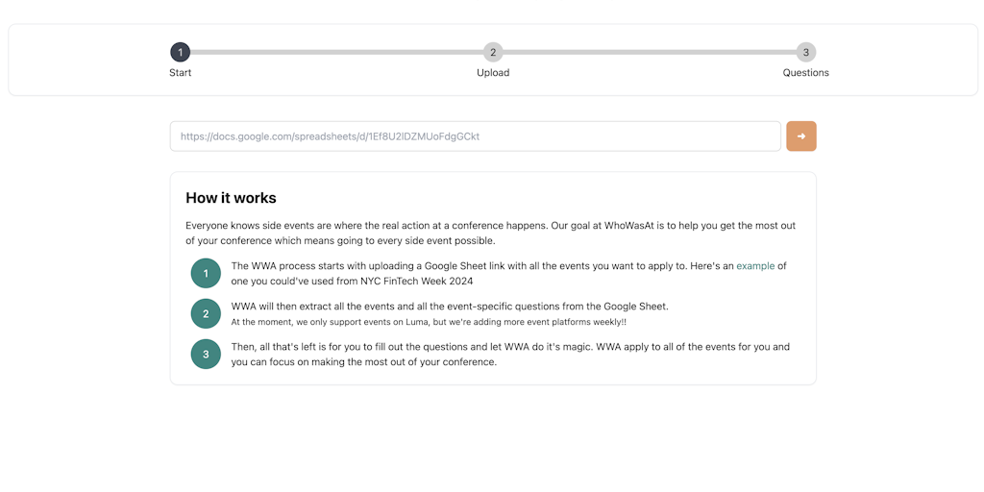
Task: Switch to the Questions step label
Action: coord(805,73)
